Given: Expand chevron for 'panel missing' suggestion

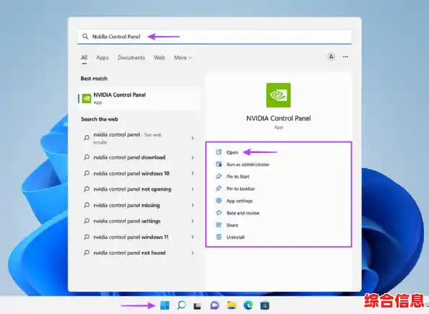Looking at the screenshot, I should (x=193, y=205).
